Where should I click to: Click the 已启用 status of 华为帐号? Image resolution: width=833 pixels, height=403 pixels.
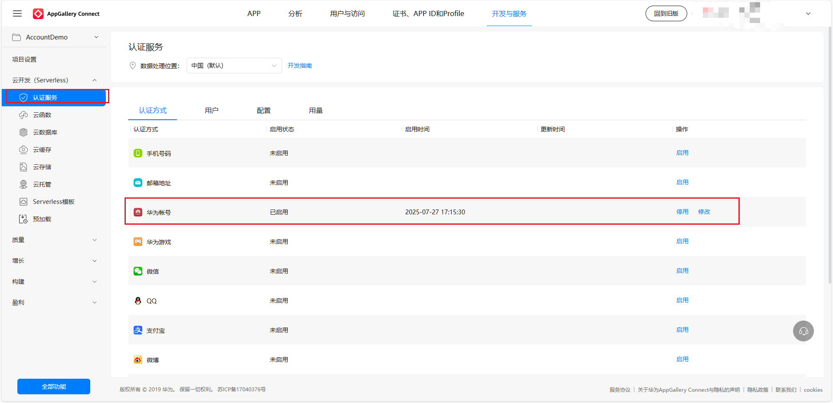click(279, 212)
